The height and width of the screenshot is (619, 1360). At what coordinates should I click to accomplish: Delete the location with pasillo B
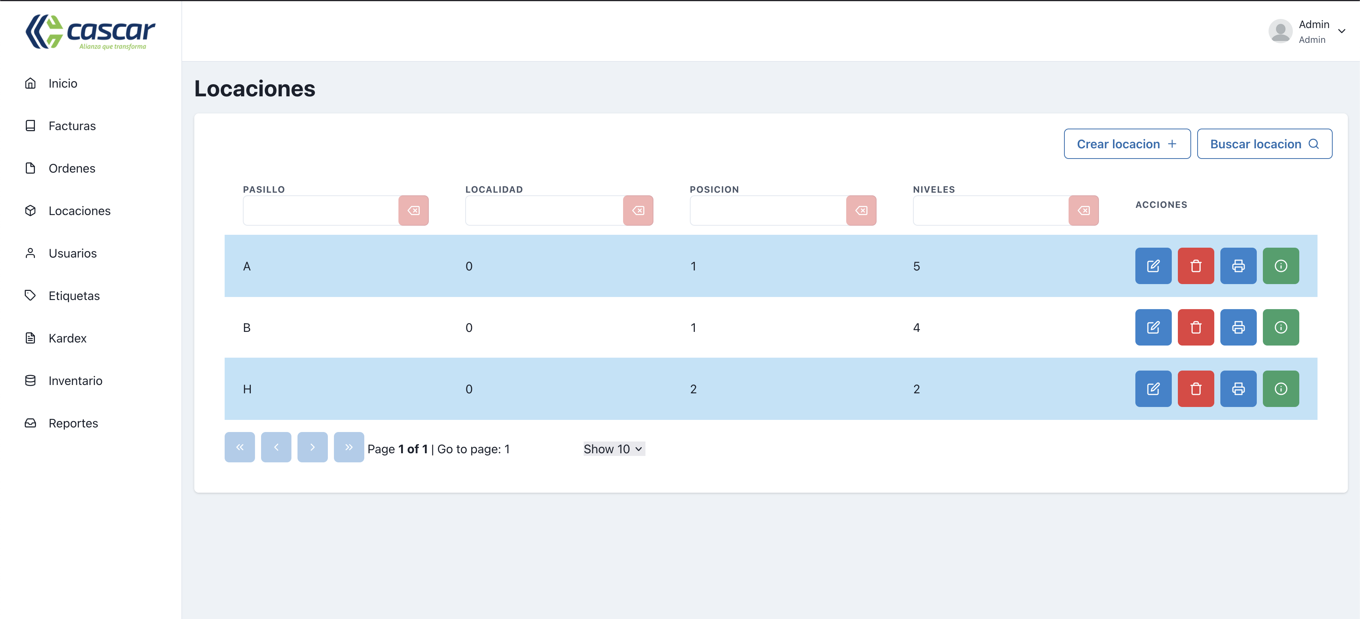[x=1195, y=327]
